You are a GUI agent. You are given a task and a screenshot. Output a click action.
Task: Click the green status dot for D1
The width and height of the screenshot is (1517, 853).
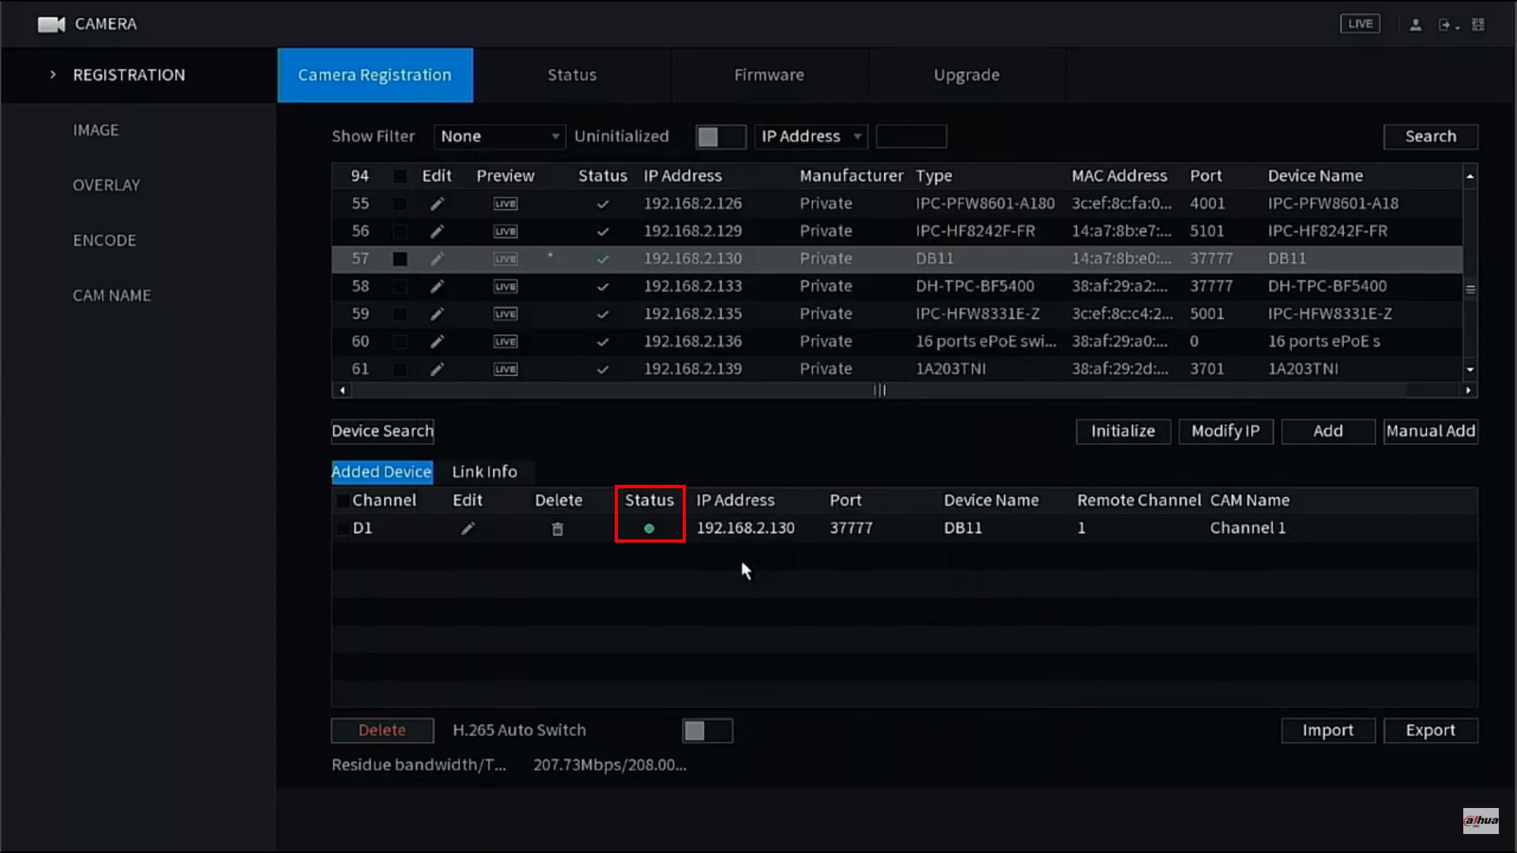[x=649, y=528]
